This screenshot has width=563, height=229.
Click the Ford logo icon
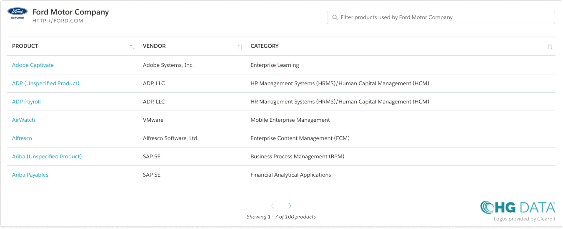pyautogui.click(x=18, y=13)
